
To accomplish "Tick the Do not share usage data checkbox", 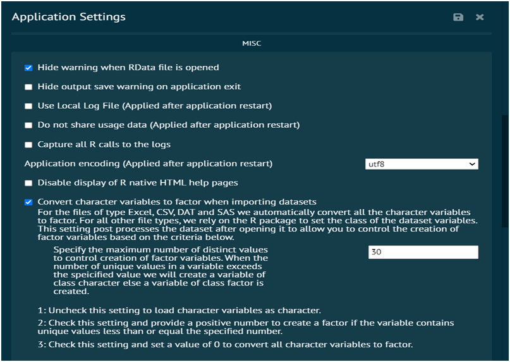I will click(28, 125).
